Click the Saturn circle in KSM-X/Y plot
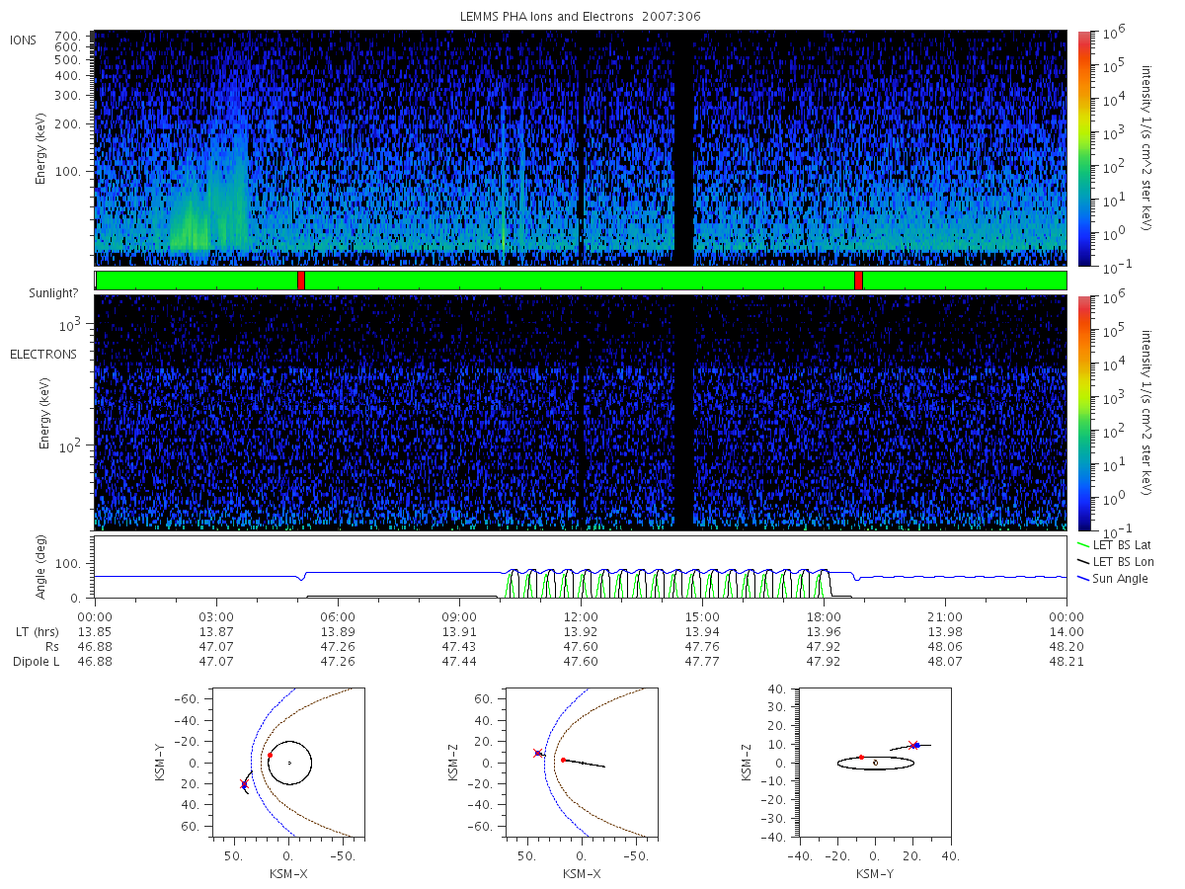 click(290, 763)
